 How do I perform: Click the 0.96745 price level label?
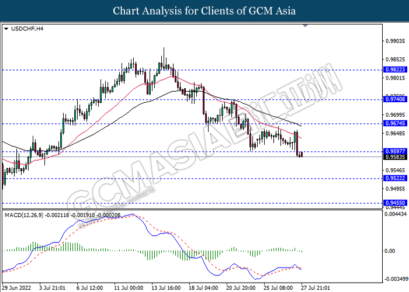point(396,123)
